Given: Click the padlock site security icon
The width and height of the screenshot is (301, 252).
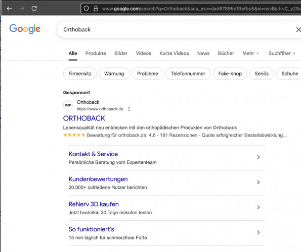Looking at the screenshot, I should (96, 9).
